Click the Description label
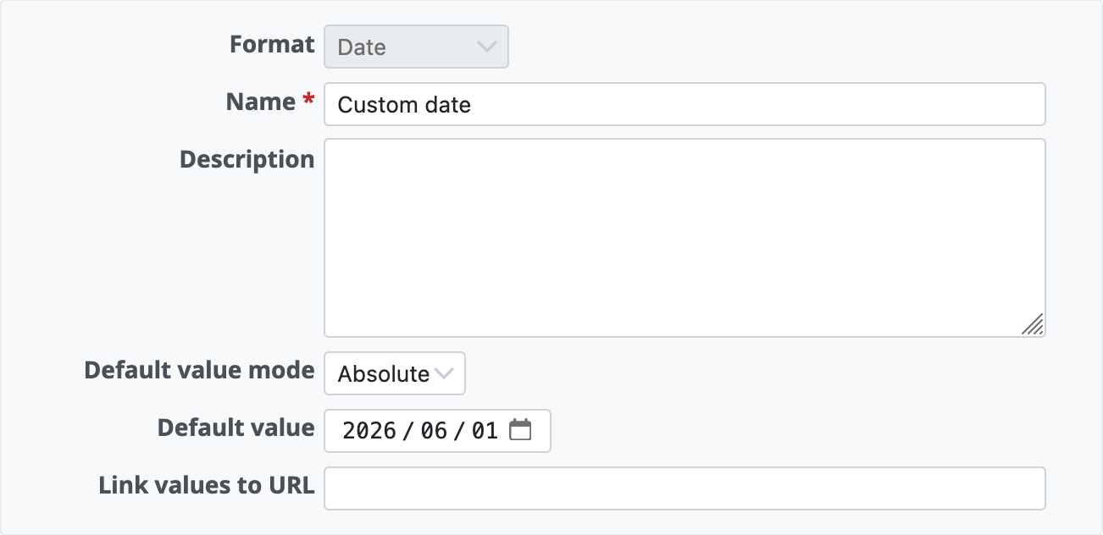Screen dimensions: 1103x535 [x=247, y=159]
